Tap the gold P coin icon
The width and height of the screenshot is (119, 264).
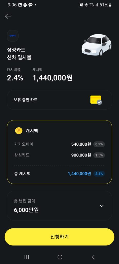coord(19,131)
